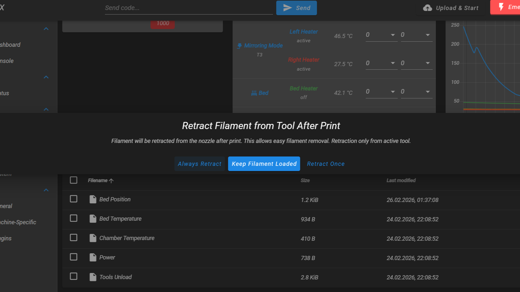
Task: Check the Bed Position checkbox
Action: point(74,199)
